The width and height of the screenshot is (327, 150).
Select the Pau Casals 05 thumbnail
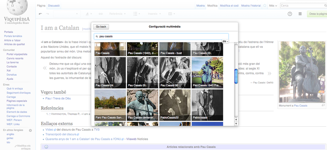point(143,73)
